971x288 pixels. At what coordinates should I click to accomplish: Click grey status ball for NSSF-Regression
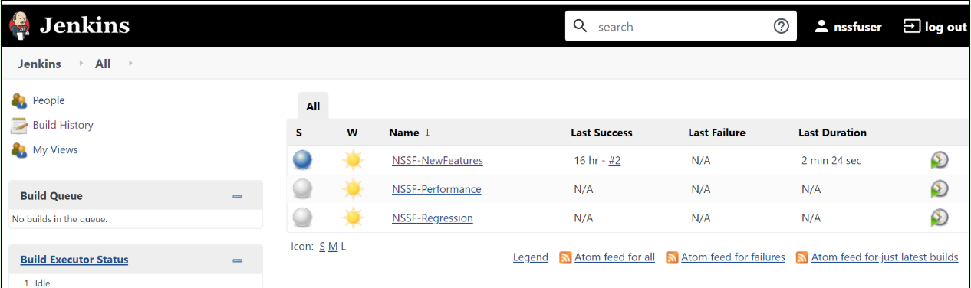303,218
